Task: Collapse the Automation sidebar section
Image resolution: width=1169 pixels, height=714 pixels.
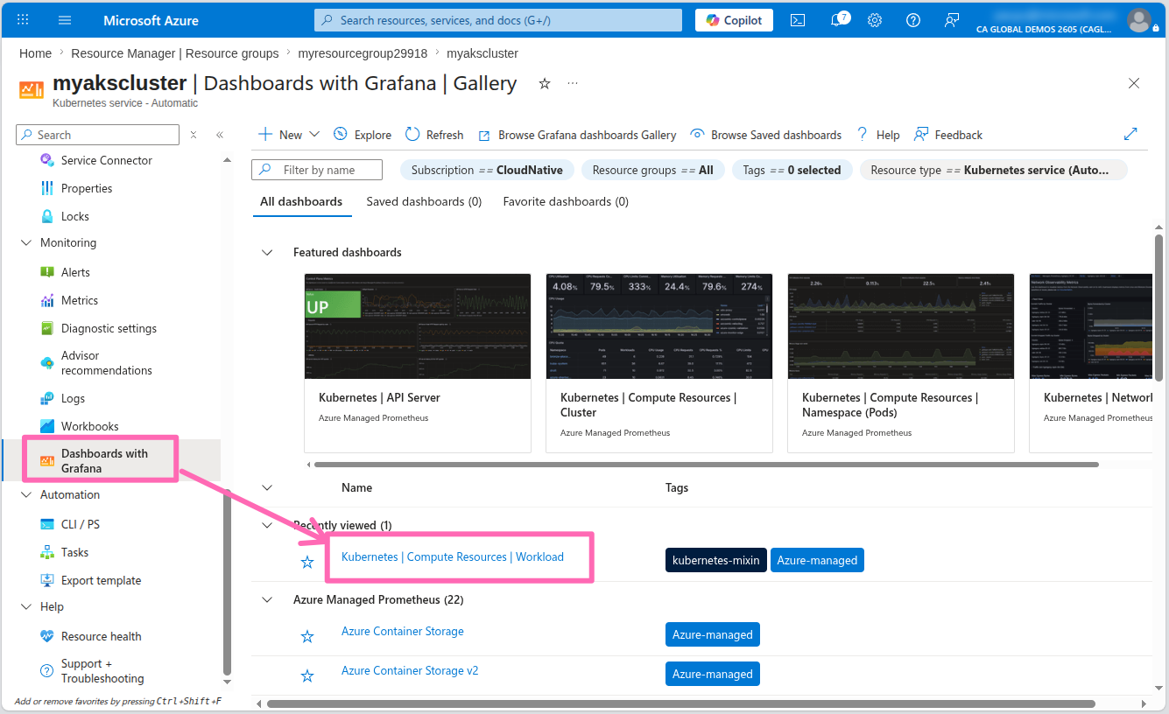Action: coord(26,494)
